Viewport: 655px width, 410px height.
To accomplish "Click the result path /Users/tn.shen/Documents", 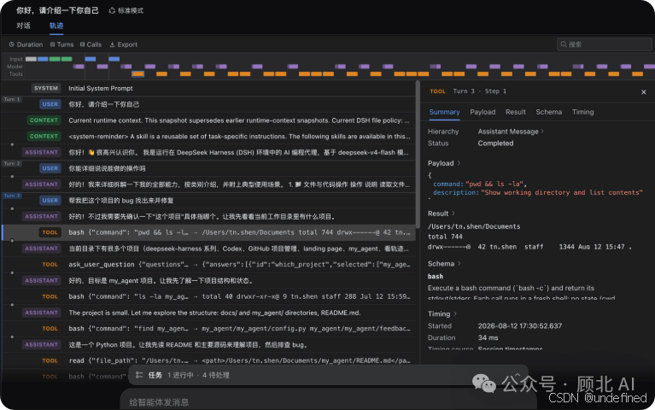I will (474, 226).
